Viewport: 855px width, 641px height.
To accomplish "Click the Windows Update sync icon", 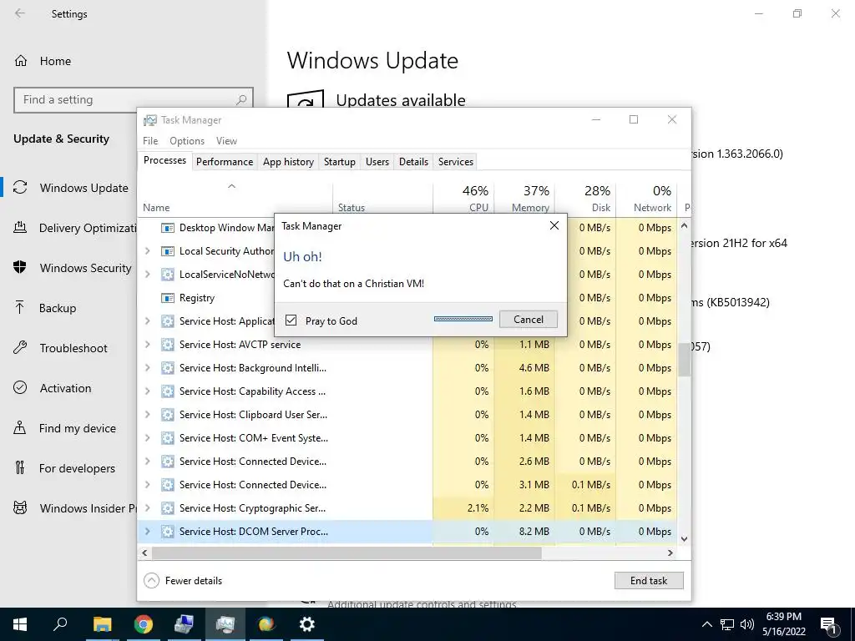I will [20, 188].
